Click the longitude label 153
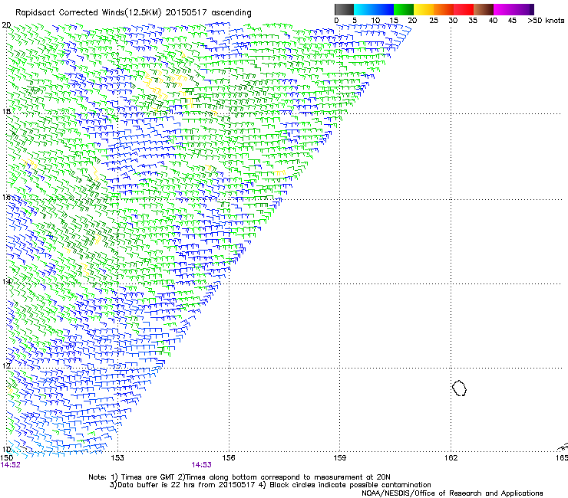The height and width of the screenshot is (498, 568). pyautogui.click(x=117, y=458)
